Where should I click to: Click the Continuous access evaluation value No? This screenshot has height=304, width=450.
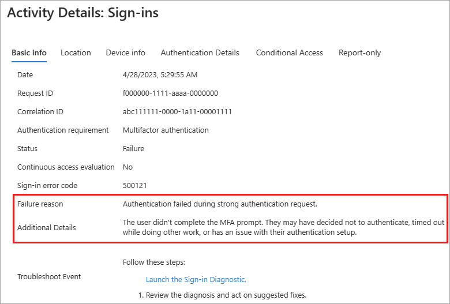[127, 167]
